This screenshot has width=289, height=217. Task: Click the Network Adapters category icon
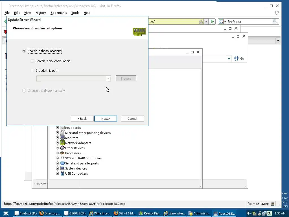(62, 143)
